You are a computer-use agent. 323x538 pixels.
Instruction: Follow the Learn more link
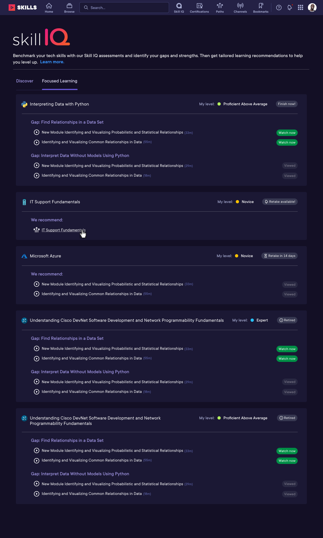coord(52,62)
